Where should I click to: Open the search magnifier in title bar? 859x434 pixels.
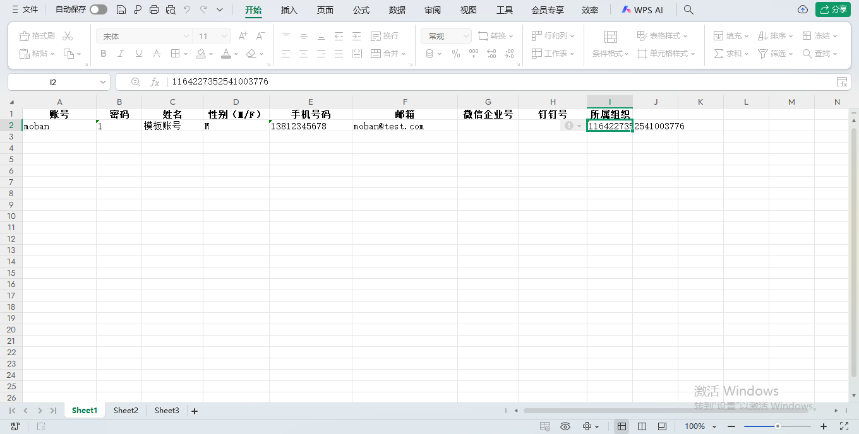689,9
